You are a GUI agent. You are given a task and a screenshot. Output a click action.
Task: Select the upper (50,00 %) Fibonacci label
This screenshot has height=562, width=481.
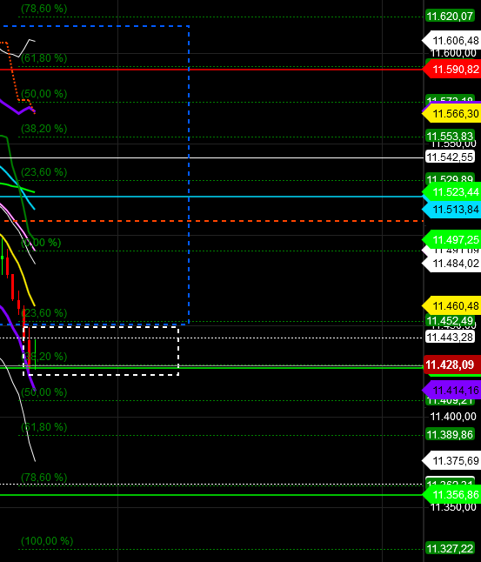44,94
